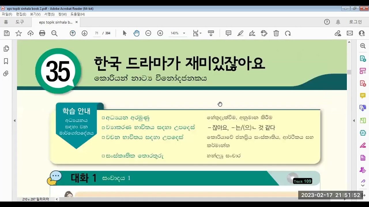Click the upload to cloud icon
The width and height of the screenshot is (369, 207).
[x=30, y=33]
